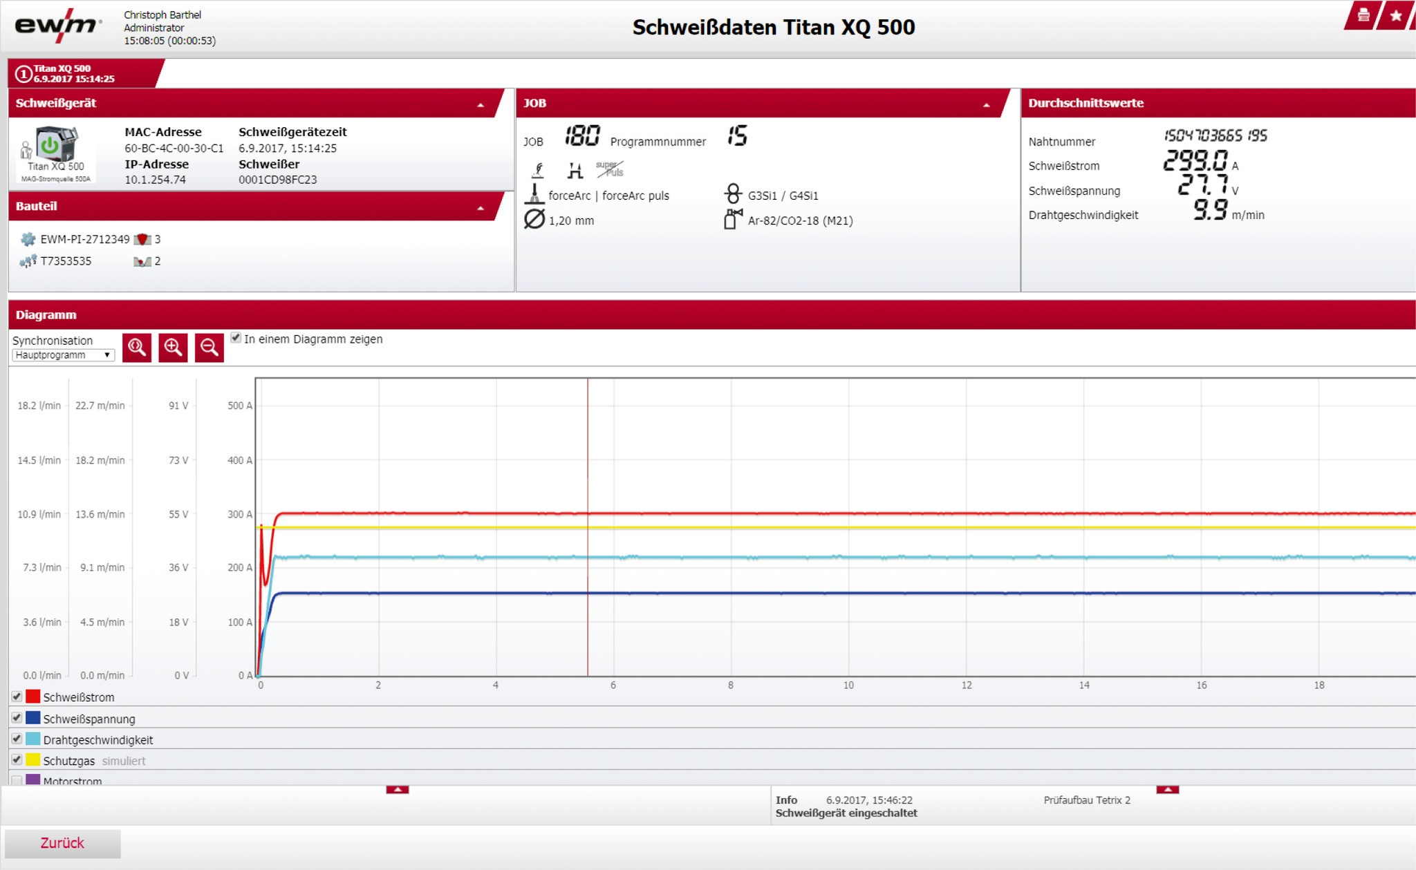Click the Drahtgeschwindigkeit value 9.9 m/min
Viewport: 1416px width, 870px height.
tap(1229, 210)
